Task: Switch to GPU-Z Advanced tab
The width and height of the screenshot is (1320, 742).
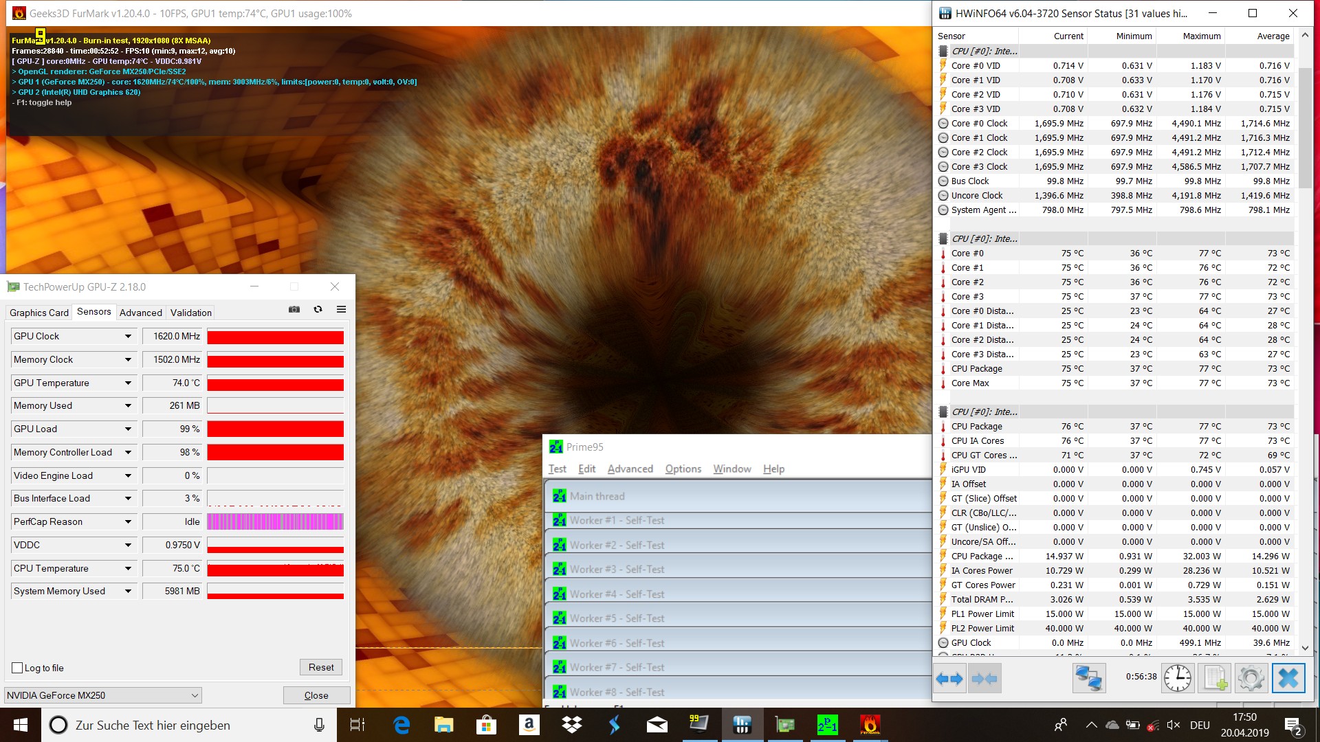Action: click(141, 313)
